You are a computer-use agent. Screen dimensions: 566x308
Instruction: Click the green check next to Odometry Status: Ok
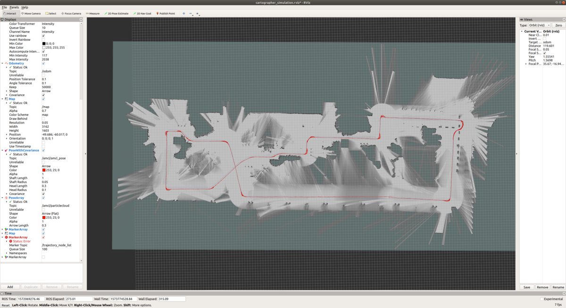click(x=10, y=67)
